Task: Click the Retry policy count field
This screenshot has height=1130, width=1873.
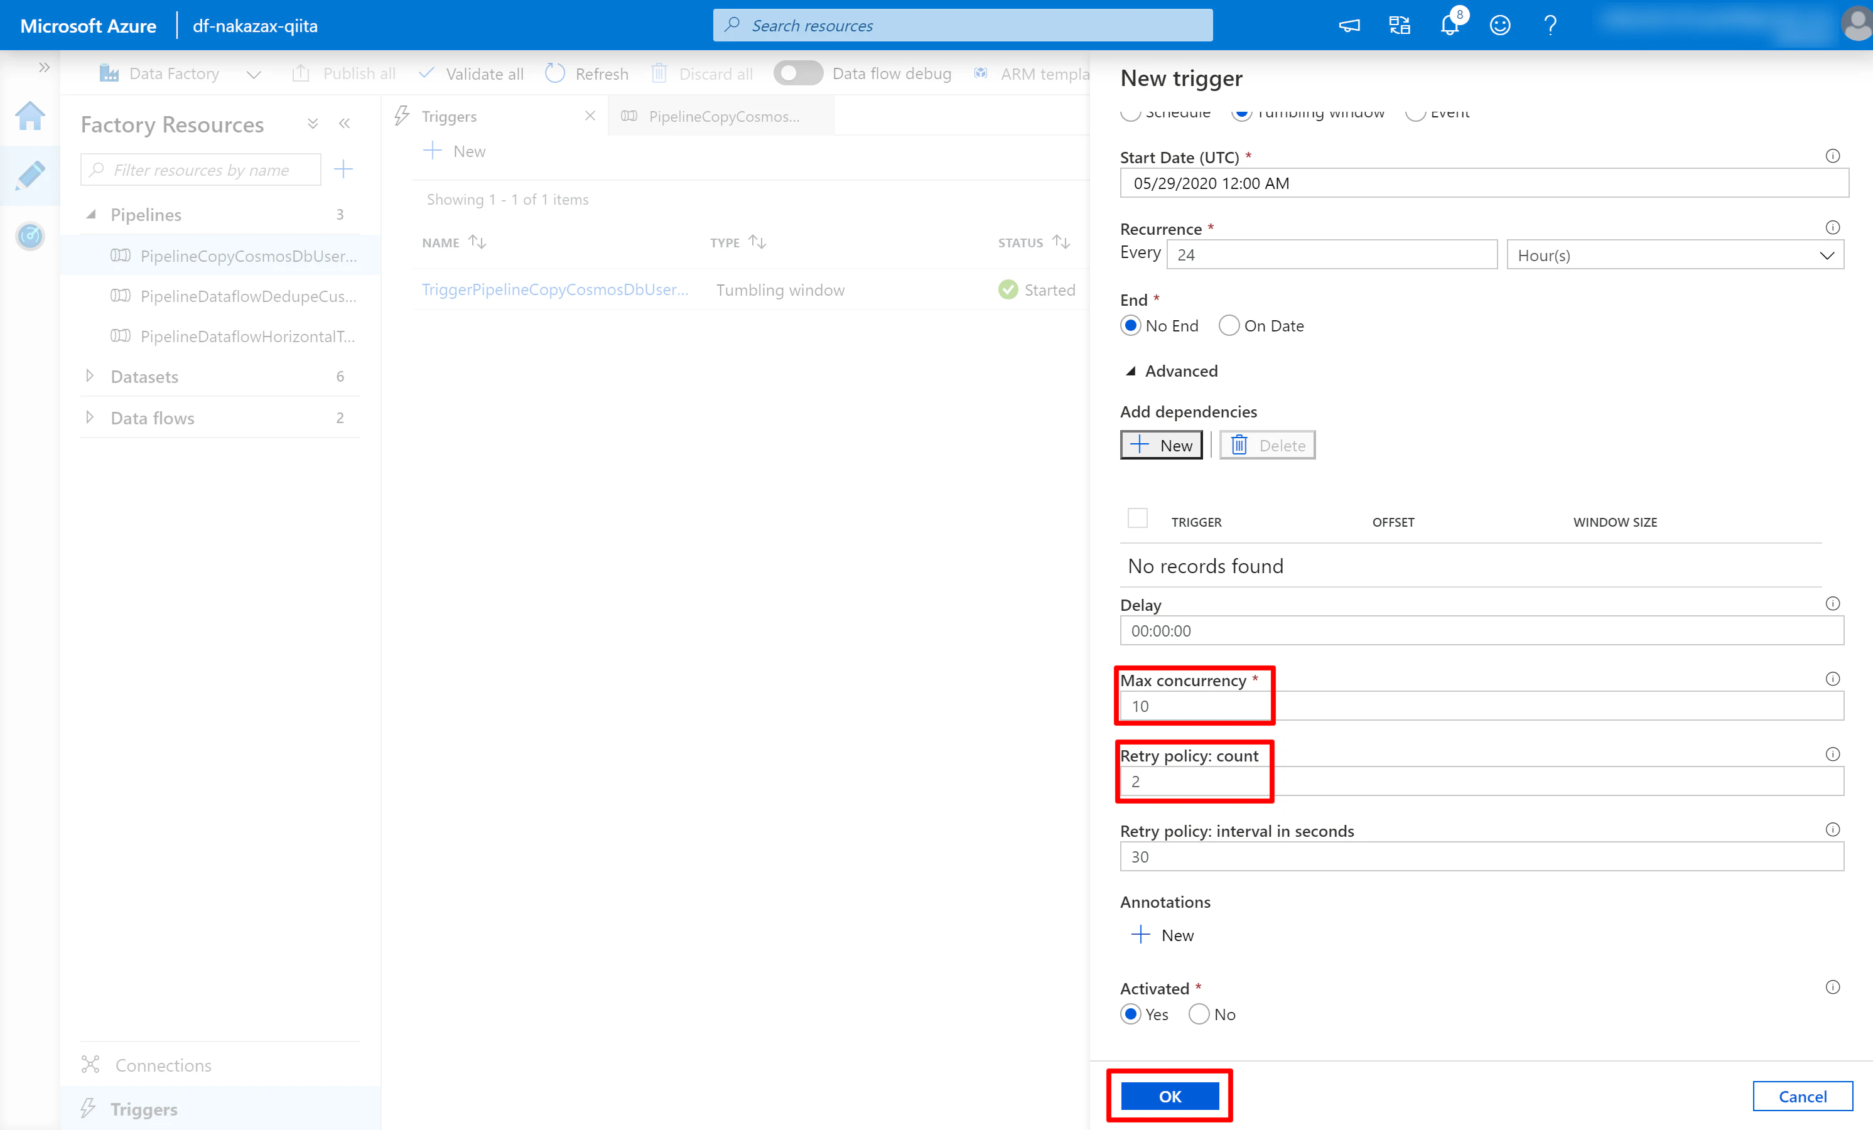Action: (x=1482, y=780)
